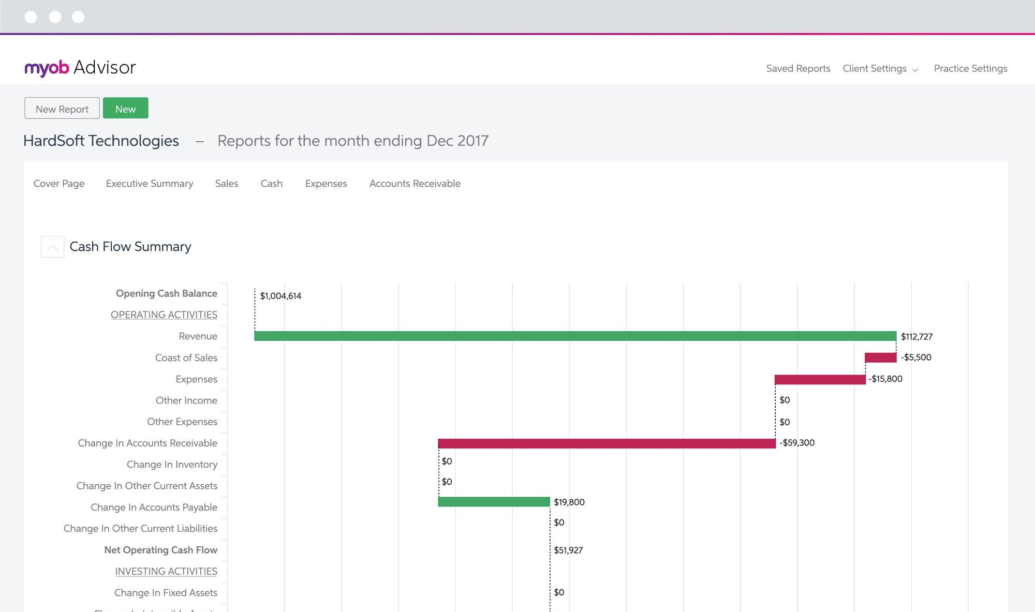1035x612 pixels.
Task: Click the red Expenses bar in chart
Action: click(820, 380)
